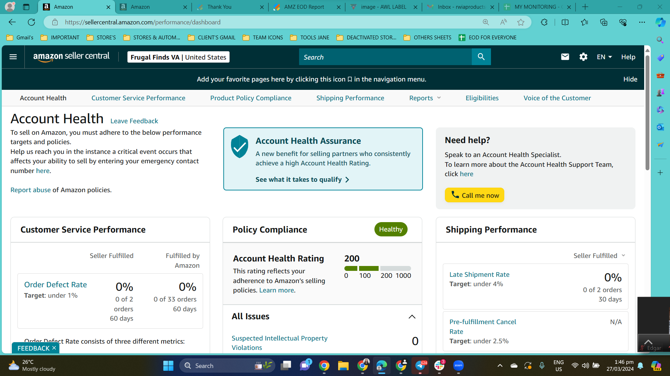Open the settings gear in Seller Central
The image size is (670, 376).
click(x=583, y=57)
